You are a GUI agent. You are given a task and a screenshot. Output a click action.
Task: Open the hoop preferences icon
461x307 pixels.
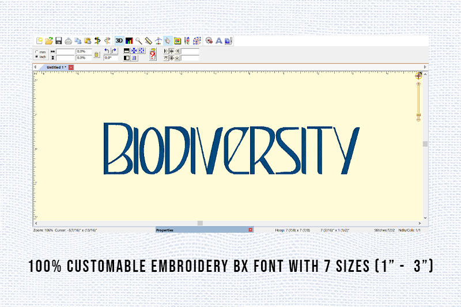click(x=177, y=41)
